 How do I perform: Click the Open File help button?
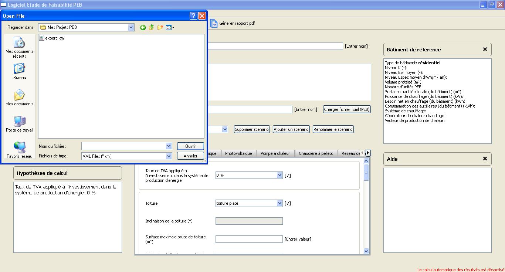193,16
